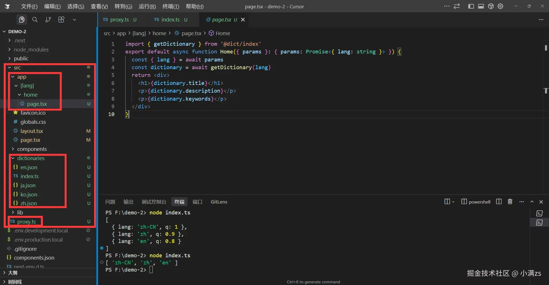Open the Extensions blocks icon

point(61,19)
